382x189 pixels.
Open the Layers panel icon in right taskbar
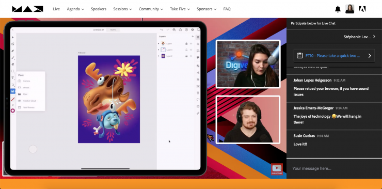tap(198, 37)
